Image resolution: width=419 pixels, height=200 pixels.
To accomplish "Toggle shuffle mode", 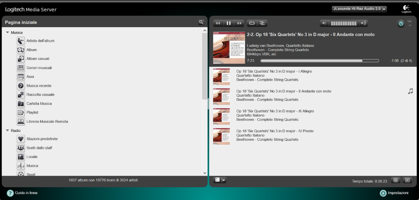I will point(262,23).
